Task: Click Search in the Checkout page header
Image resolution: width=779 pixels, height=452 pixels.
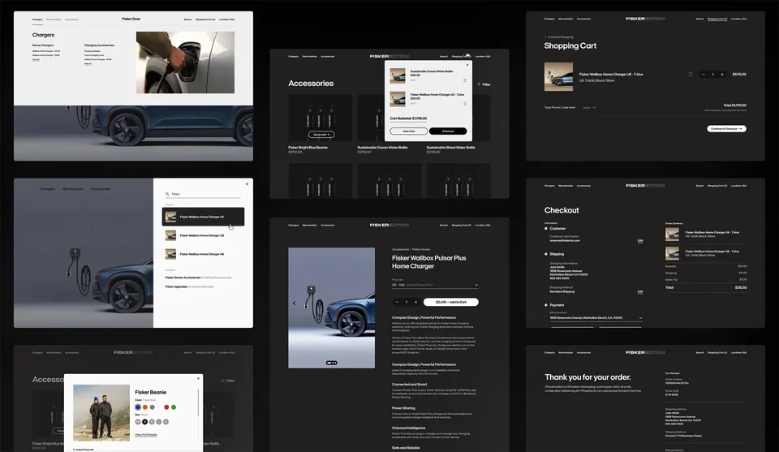Action: [x=699, y=186]
